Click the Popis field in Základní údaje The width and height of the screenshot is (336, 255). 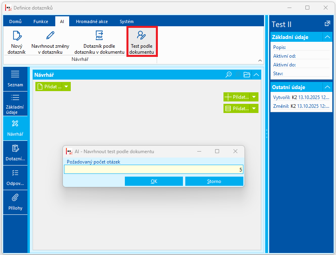[x=301, y=47]
